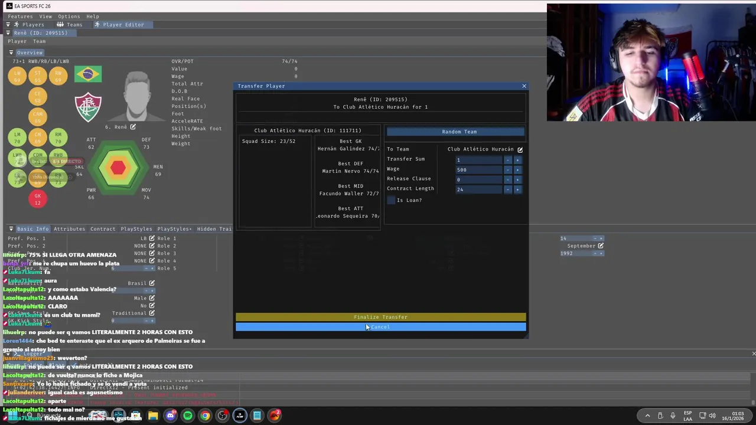Decrease Release Clause value
Viewport: 756px width, 425px height.
point(507,179)
